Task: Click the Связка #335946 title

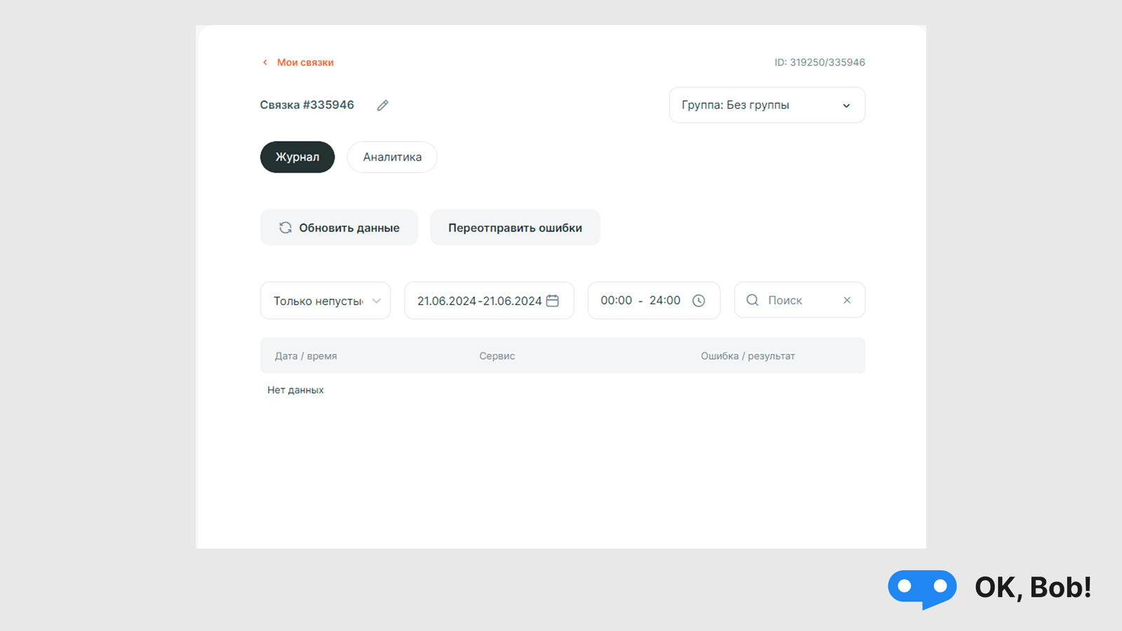Action: point(307,105)
